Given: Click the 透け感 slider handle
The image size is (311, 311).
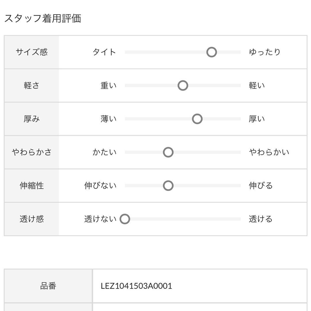Looking at the screenshot, I should click(x=125, y=219).
